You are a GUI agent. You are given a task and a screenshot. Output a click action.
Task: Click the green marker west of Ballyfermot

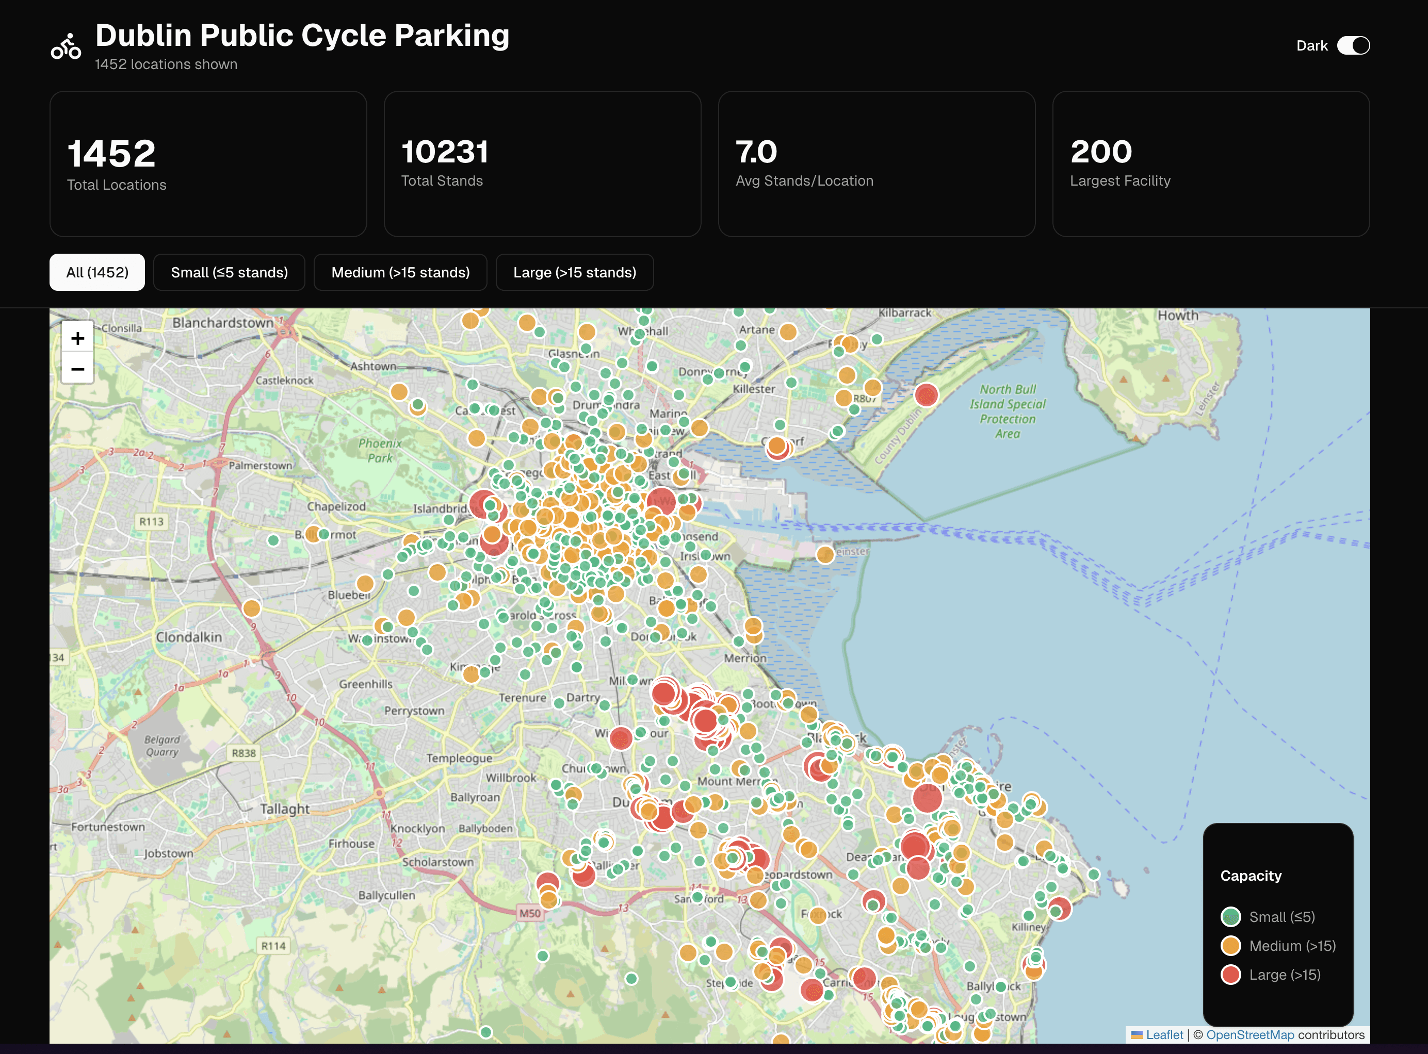pos(273,540)
